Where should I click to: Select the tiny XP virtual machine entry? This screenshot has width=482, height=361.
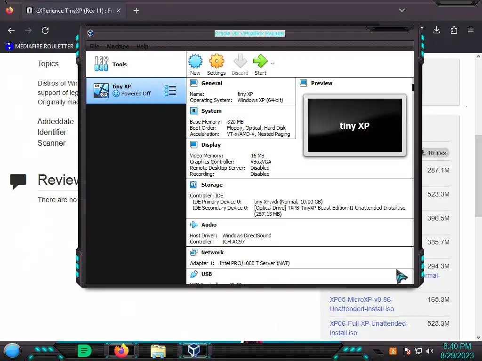[136, 91]
